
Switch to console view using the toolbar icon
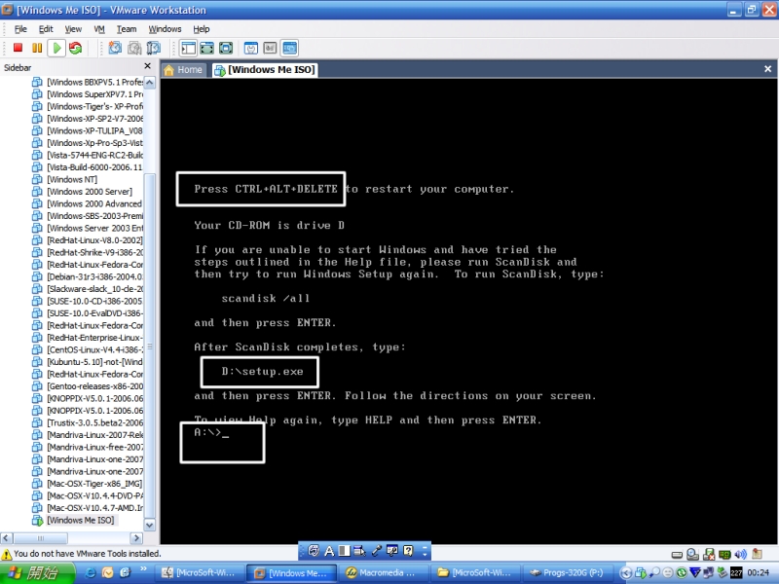[x=289, y=48]
